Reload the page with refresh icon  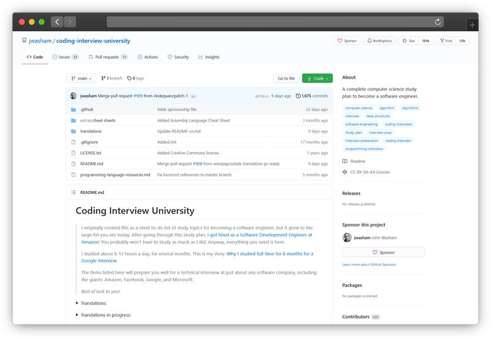pos(438,21)
